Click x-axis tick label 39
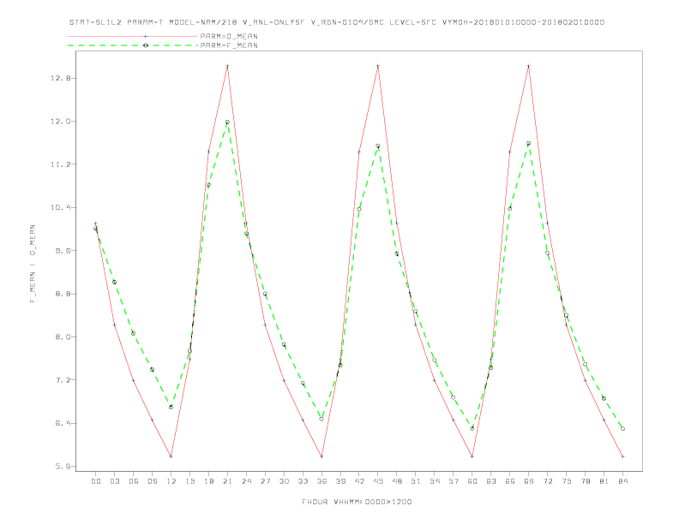Viewport: 679px width, 524px height. 340,481
